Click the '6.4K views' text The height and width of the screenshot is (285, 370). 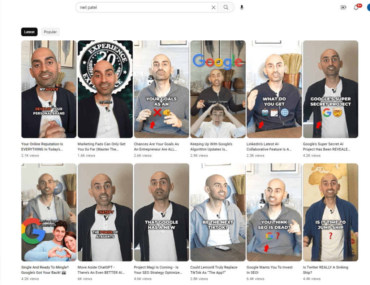pos(255,279)
